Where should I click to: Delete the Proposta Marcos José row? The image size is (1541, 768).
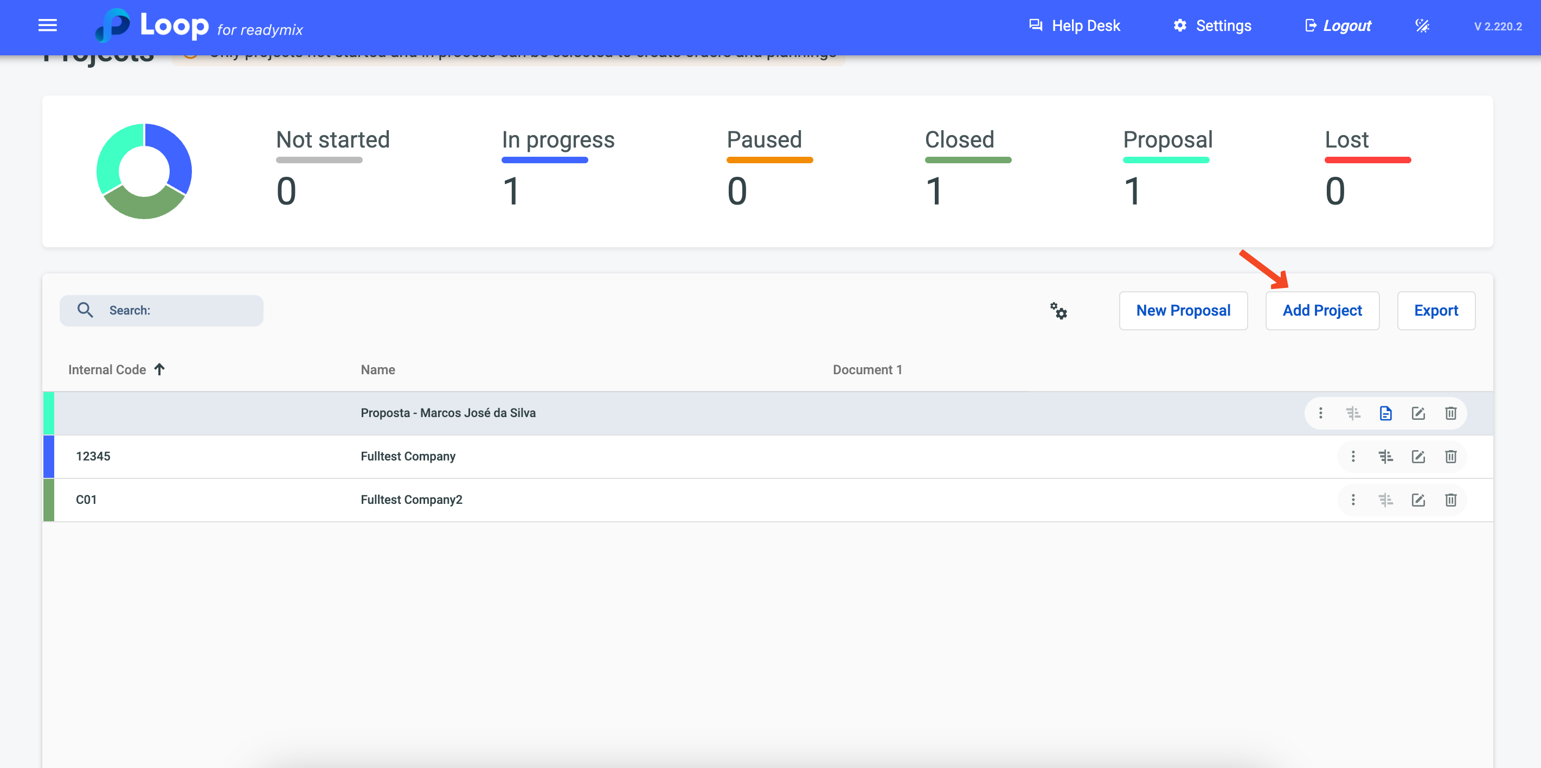1450,413
